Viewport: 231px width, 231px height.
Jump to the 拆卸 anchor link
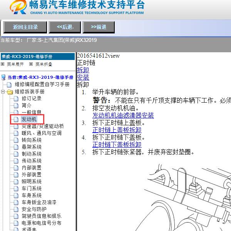[83, 70]
